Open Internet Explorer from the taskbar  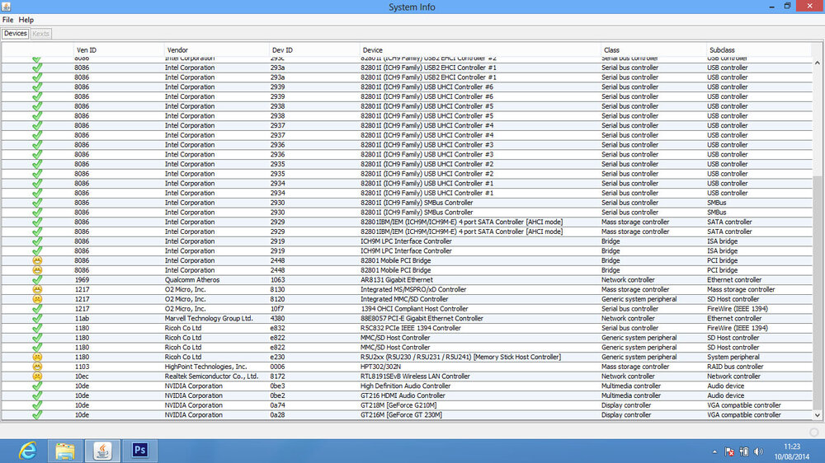tap(28, 450)
